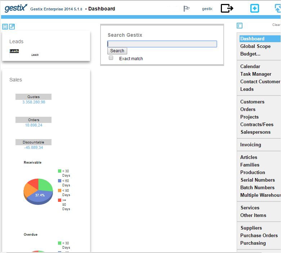Open Other Items menu item
281x253 pixels.
[253, 215]
